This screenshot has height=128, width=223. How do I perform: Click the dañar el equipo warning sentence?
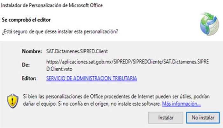92,104
